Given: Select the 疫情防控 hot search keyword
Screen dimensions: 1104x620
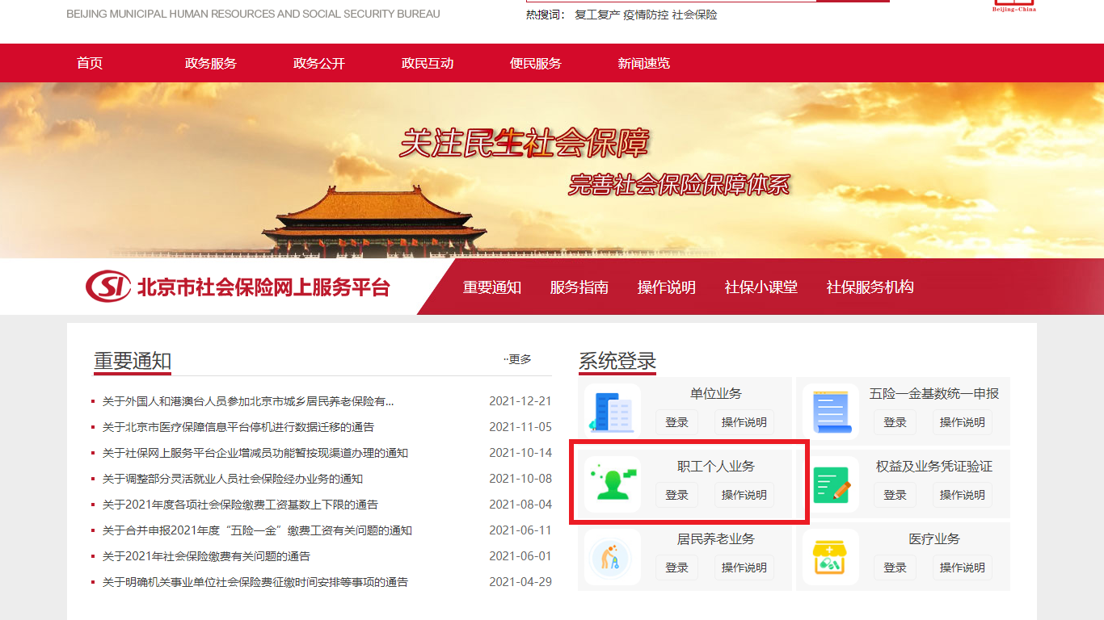Looking at the screenshot, I should (x=645, y=15).
